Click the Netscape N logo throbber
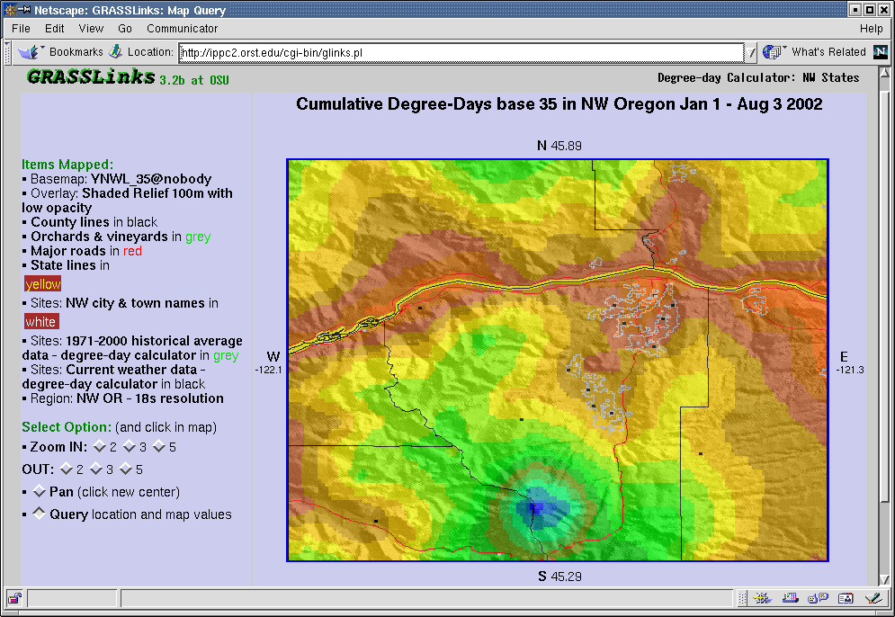Screen dimensions: 895x617 881,52
